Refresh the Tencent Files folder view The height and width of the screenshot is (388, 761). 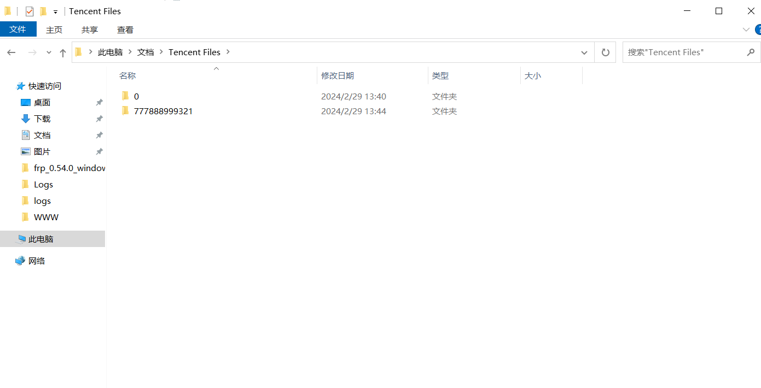coord(605,52)
